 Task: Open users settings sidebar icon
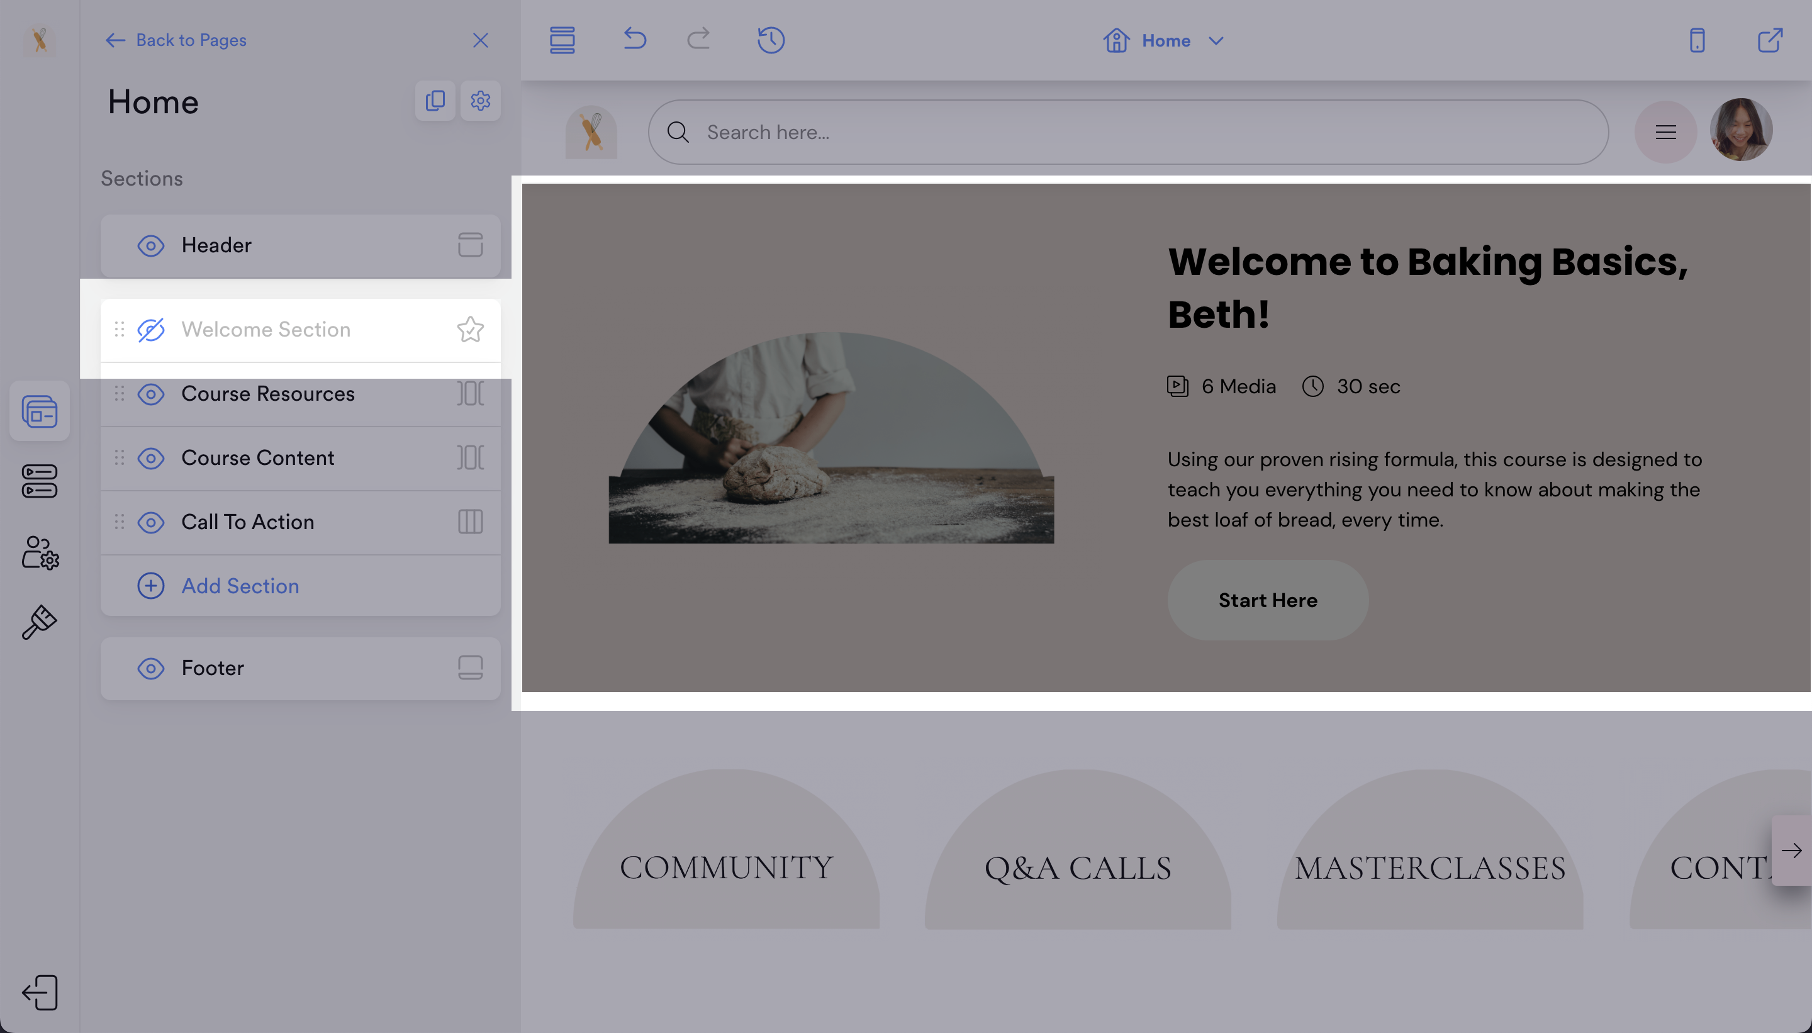(x=40, y=553)
